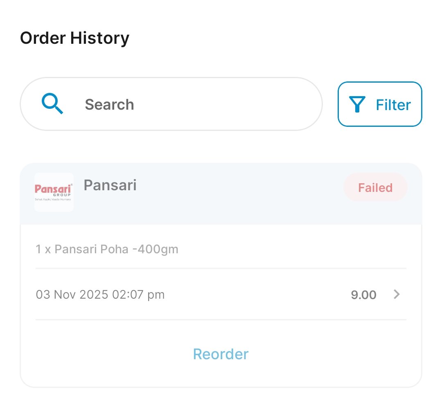Open order details via right chevron arrow
442x394 pixels.
tap(396, 294)
